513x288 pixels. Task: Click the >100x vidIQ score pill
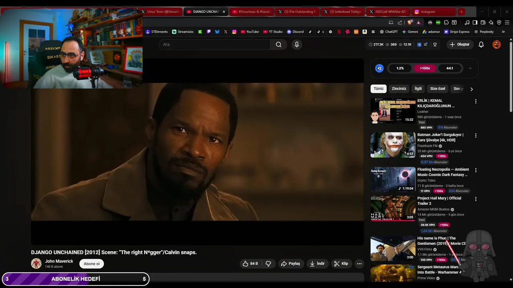click(425, 68)
